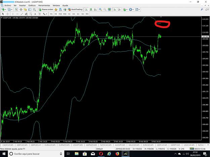The width and height of the screenshot is (210, 157).
Task: Select the Fibonacci retracement tool
Action: (31, 14)
